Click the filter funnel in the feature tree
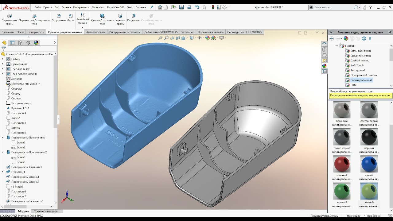Screen dimensions: 393x221 point(3,48)
